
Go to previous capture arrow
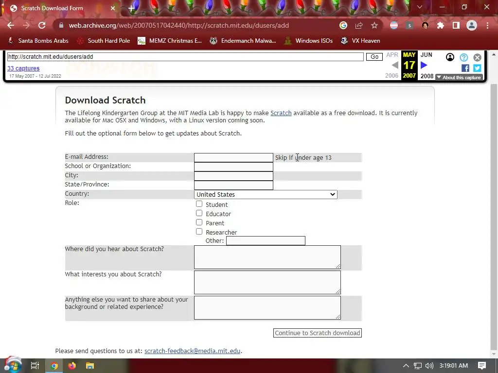[395, 66]
